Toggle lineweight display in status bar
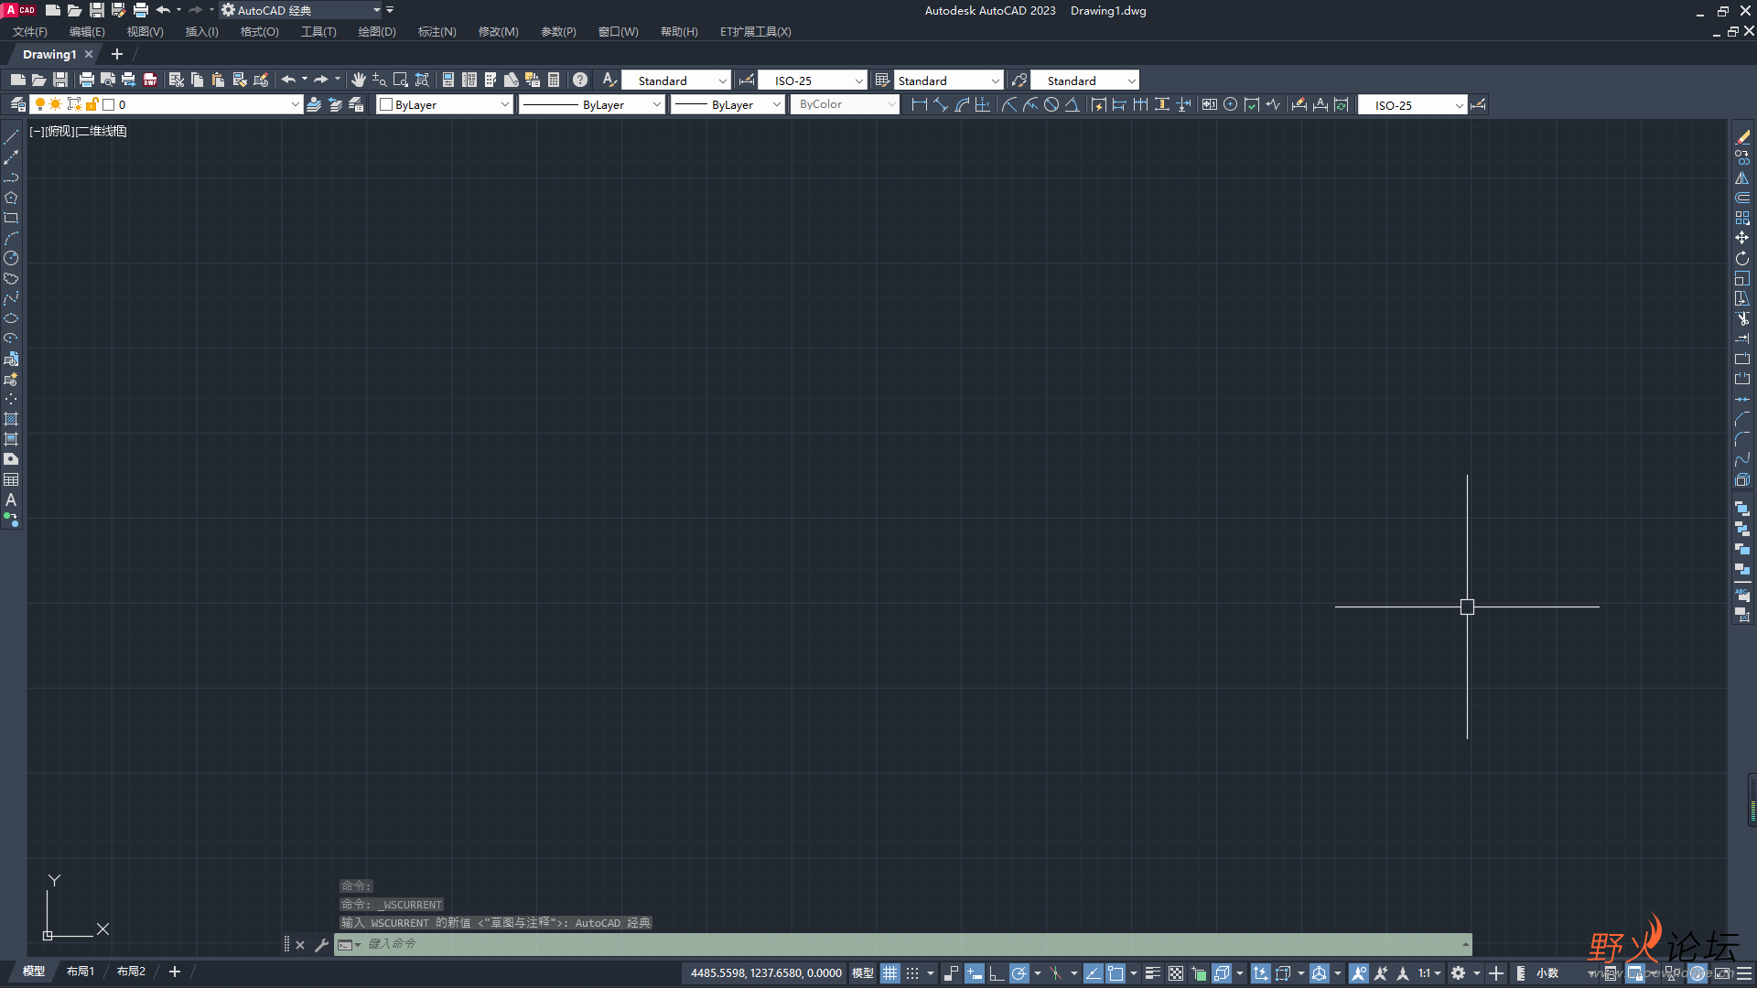The height and width of the screenshot is (988, 1757). tap(1152, 973)
